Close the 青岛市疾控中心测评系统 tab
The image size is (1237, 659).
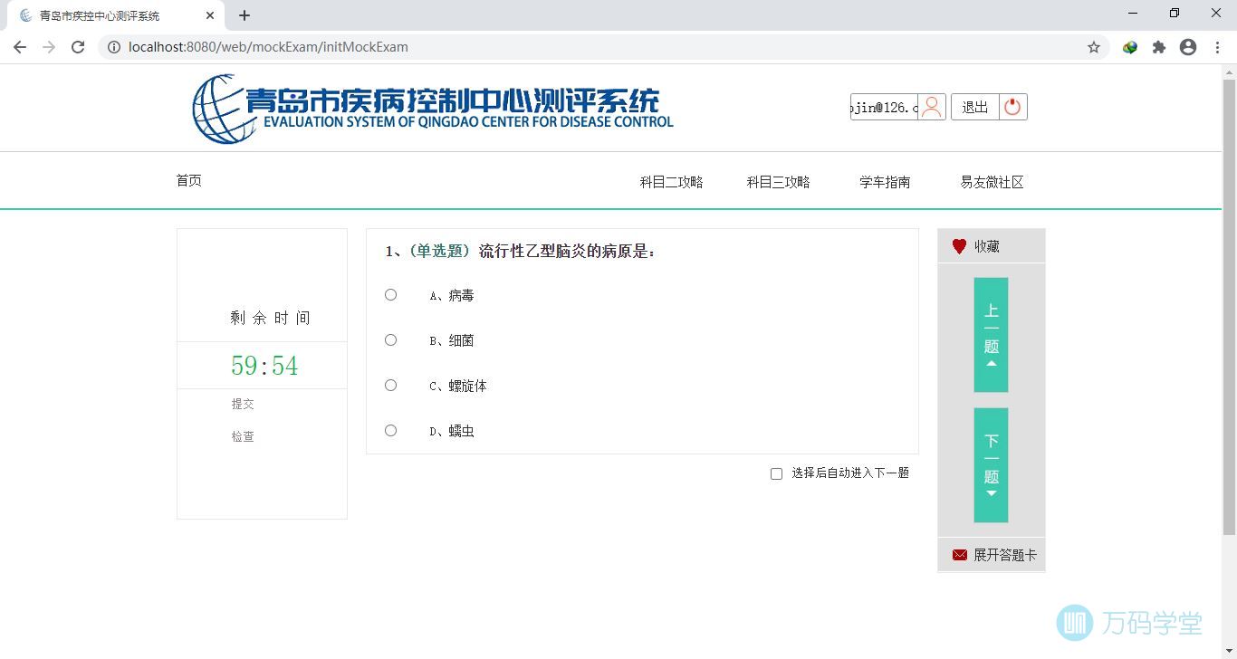click(210, 15)
